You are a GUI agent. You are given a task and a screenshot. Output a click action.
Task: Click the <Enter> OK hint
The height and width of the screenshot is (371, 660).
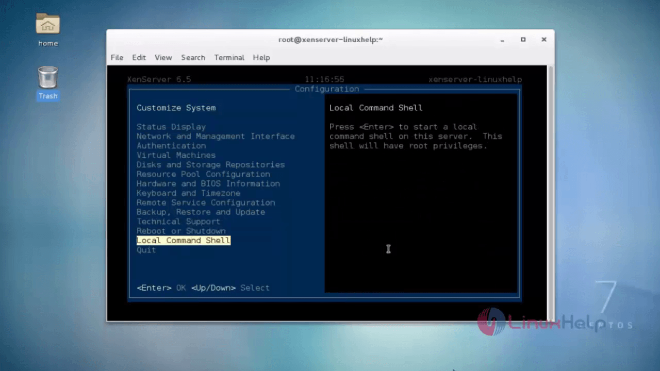tap(161, 288)
